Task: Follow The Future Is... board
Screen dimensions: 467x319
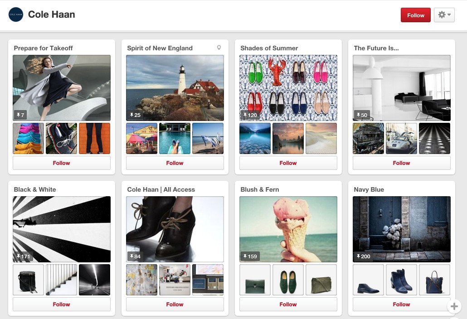Action: pyautogui.click(x=401, y=163)
